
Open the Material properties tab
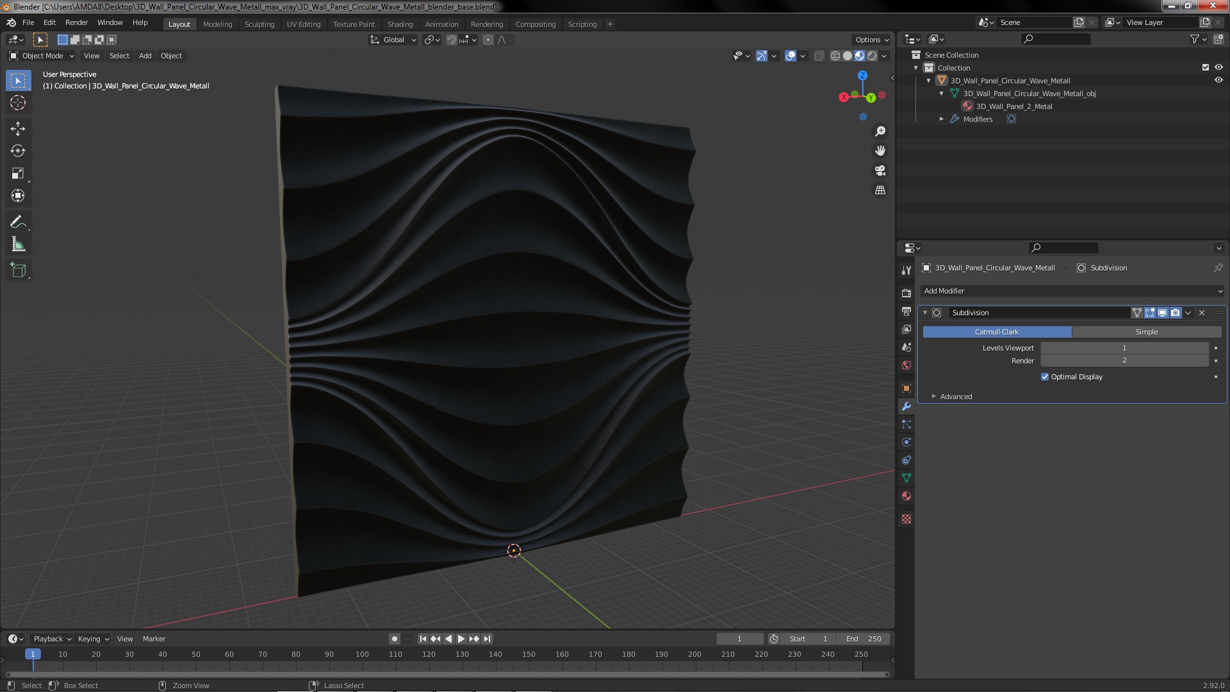point(906,496)
